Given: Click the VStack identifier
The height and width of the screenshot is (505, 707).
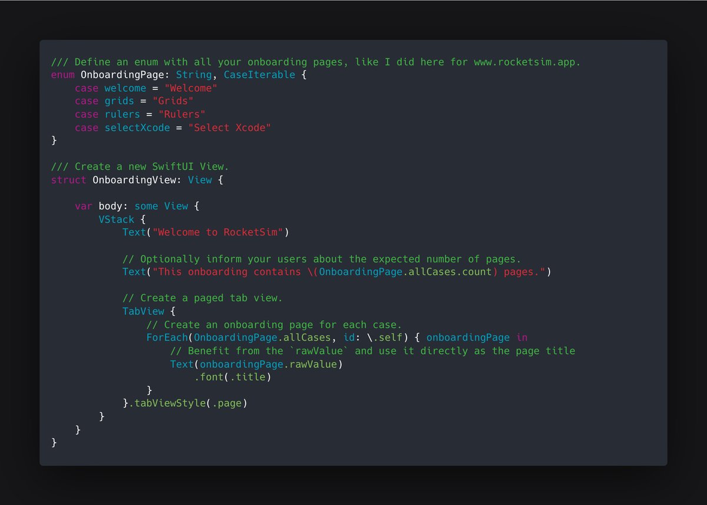Looking at the screenshot, I should coord(117,220).
